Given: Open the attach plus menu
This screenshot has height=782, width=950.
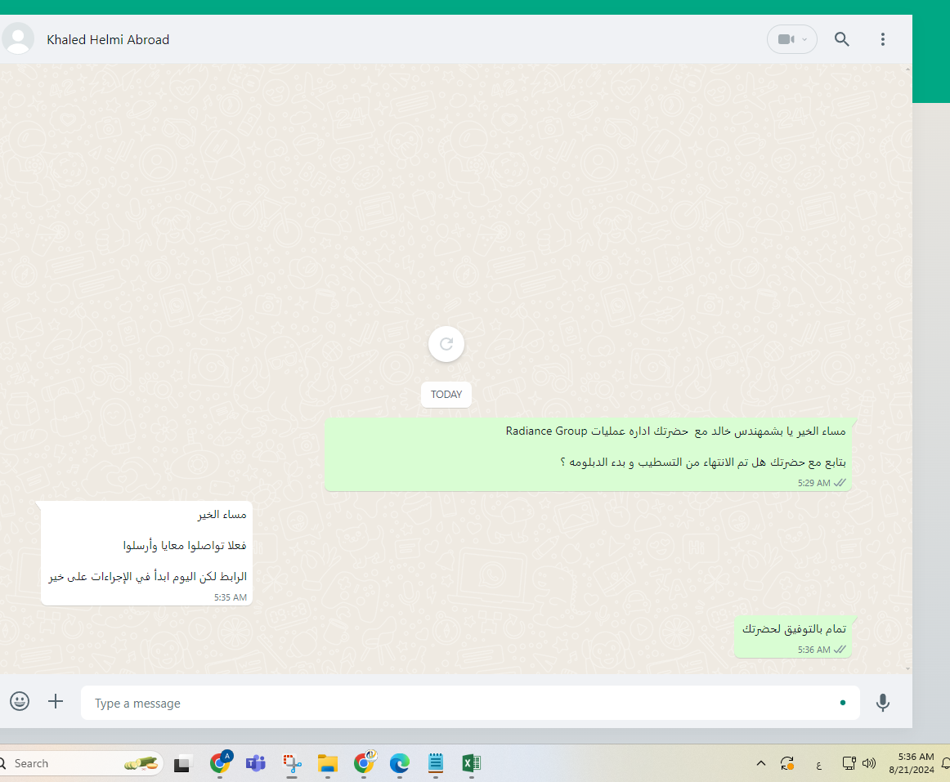Looking at the screenshot, I should tap(56, 701).
